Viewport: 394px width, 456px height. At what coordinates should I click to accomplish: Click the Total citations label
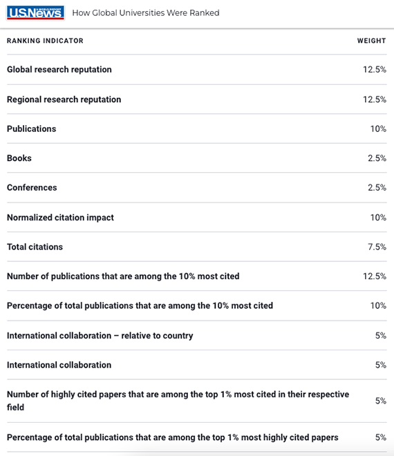pyautogui.click(x=35, y=247)
